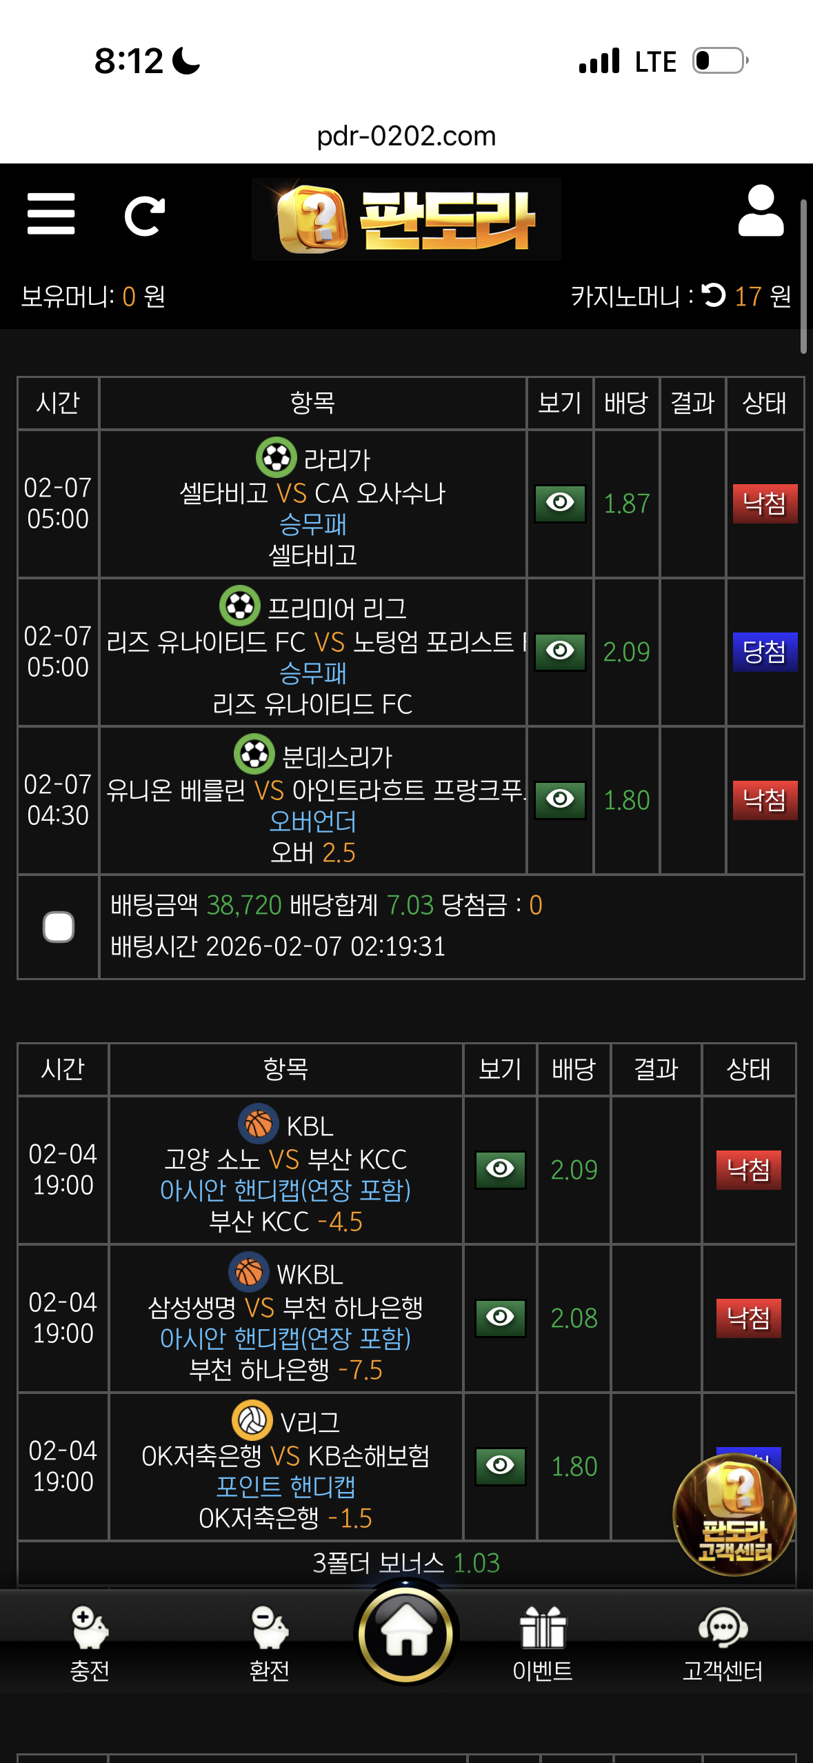
Task: Open the hamburger menu
Action: coord(51,214)
